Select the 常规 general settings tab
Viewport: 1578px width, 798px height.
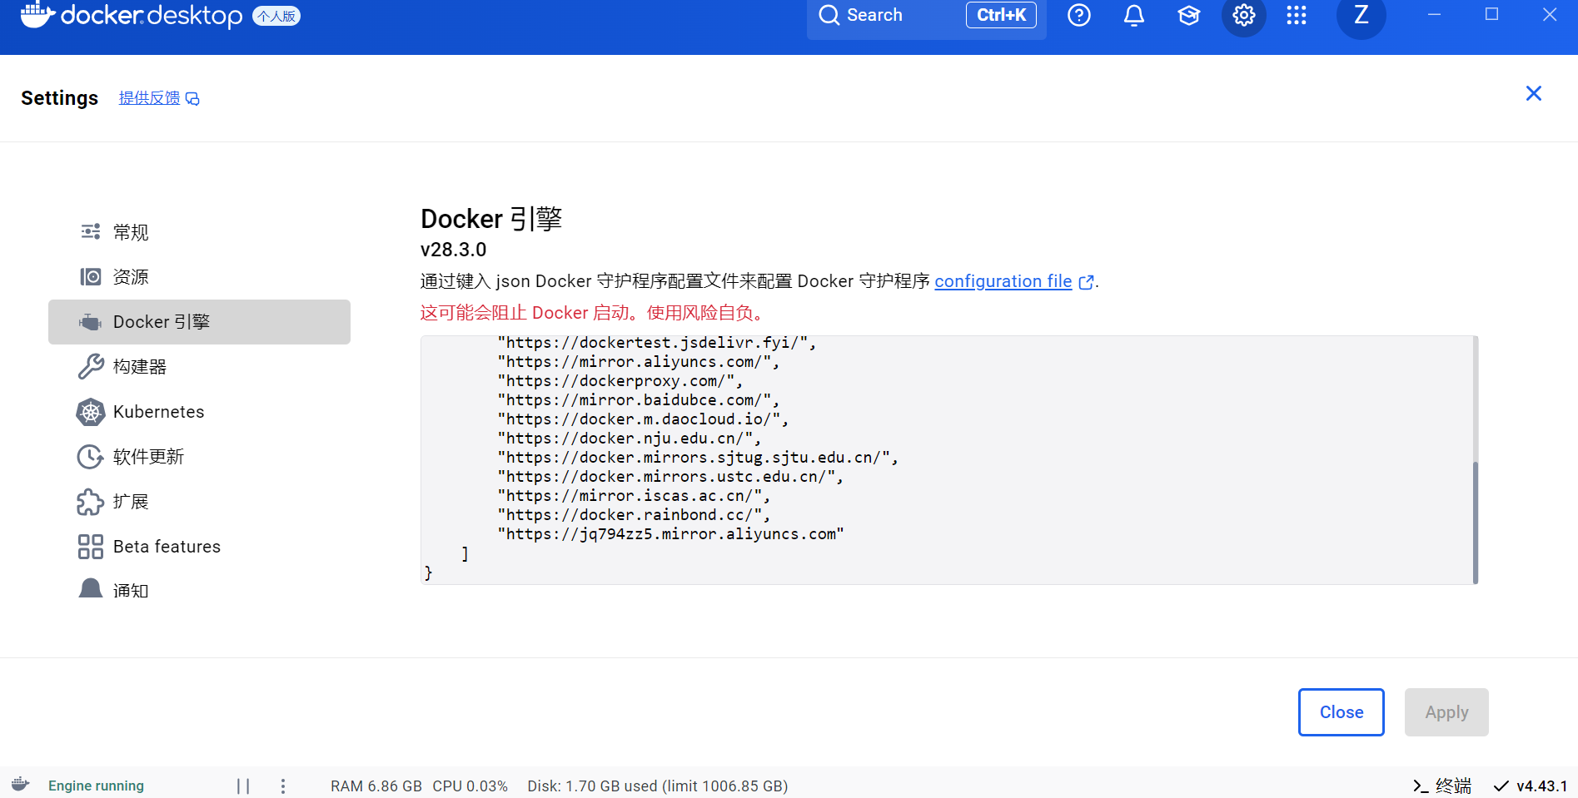[199, 232]
